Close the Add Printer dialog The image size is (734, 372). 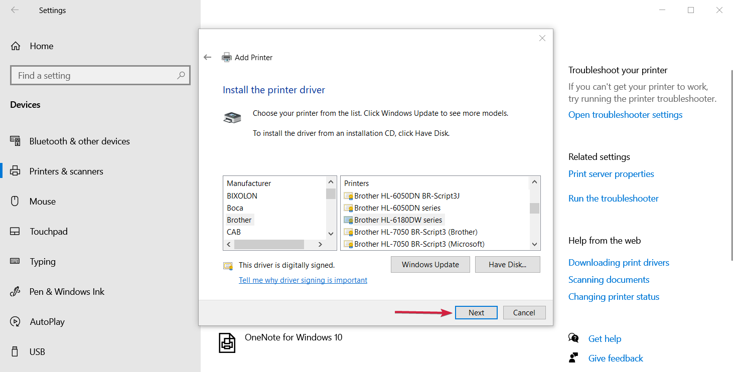click(x=542, y=38)
